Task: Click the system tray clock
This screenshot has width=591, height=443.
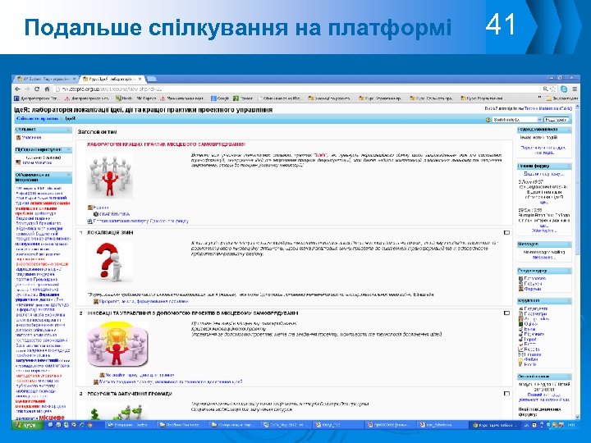Action: click(x=571, y=425)
